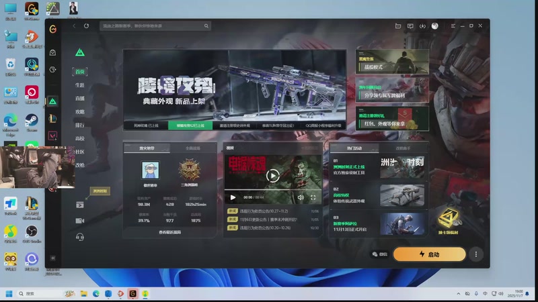Screen dimensions: 538x302
Task: Open the hamburger main menu in title bar
Action: tap(453, 26)
